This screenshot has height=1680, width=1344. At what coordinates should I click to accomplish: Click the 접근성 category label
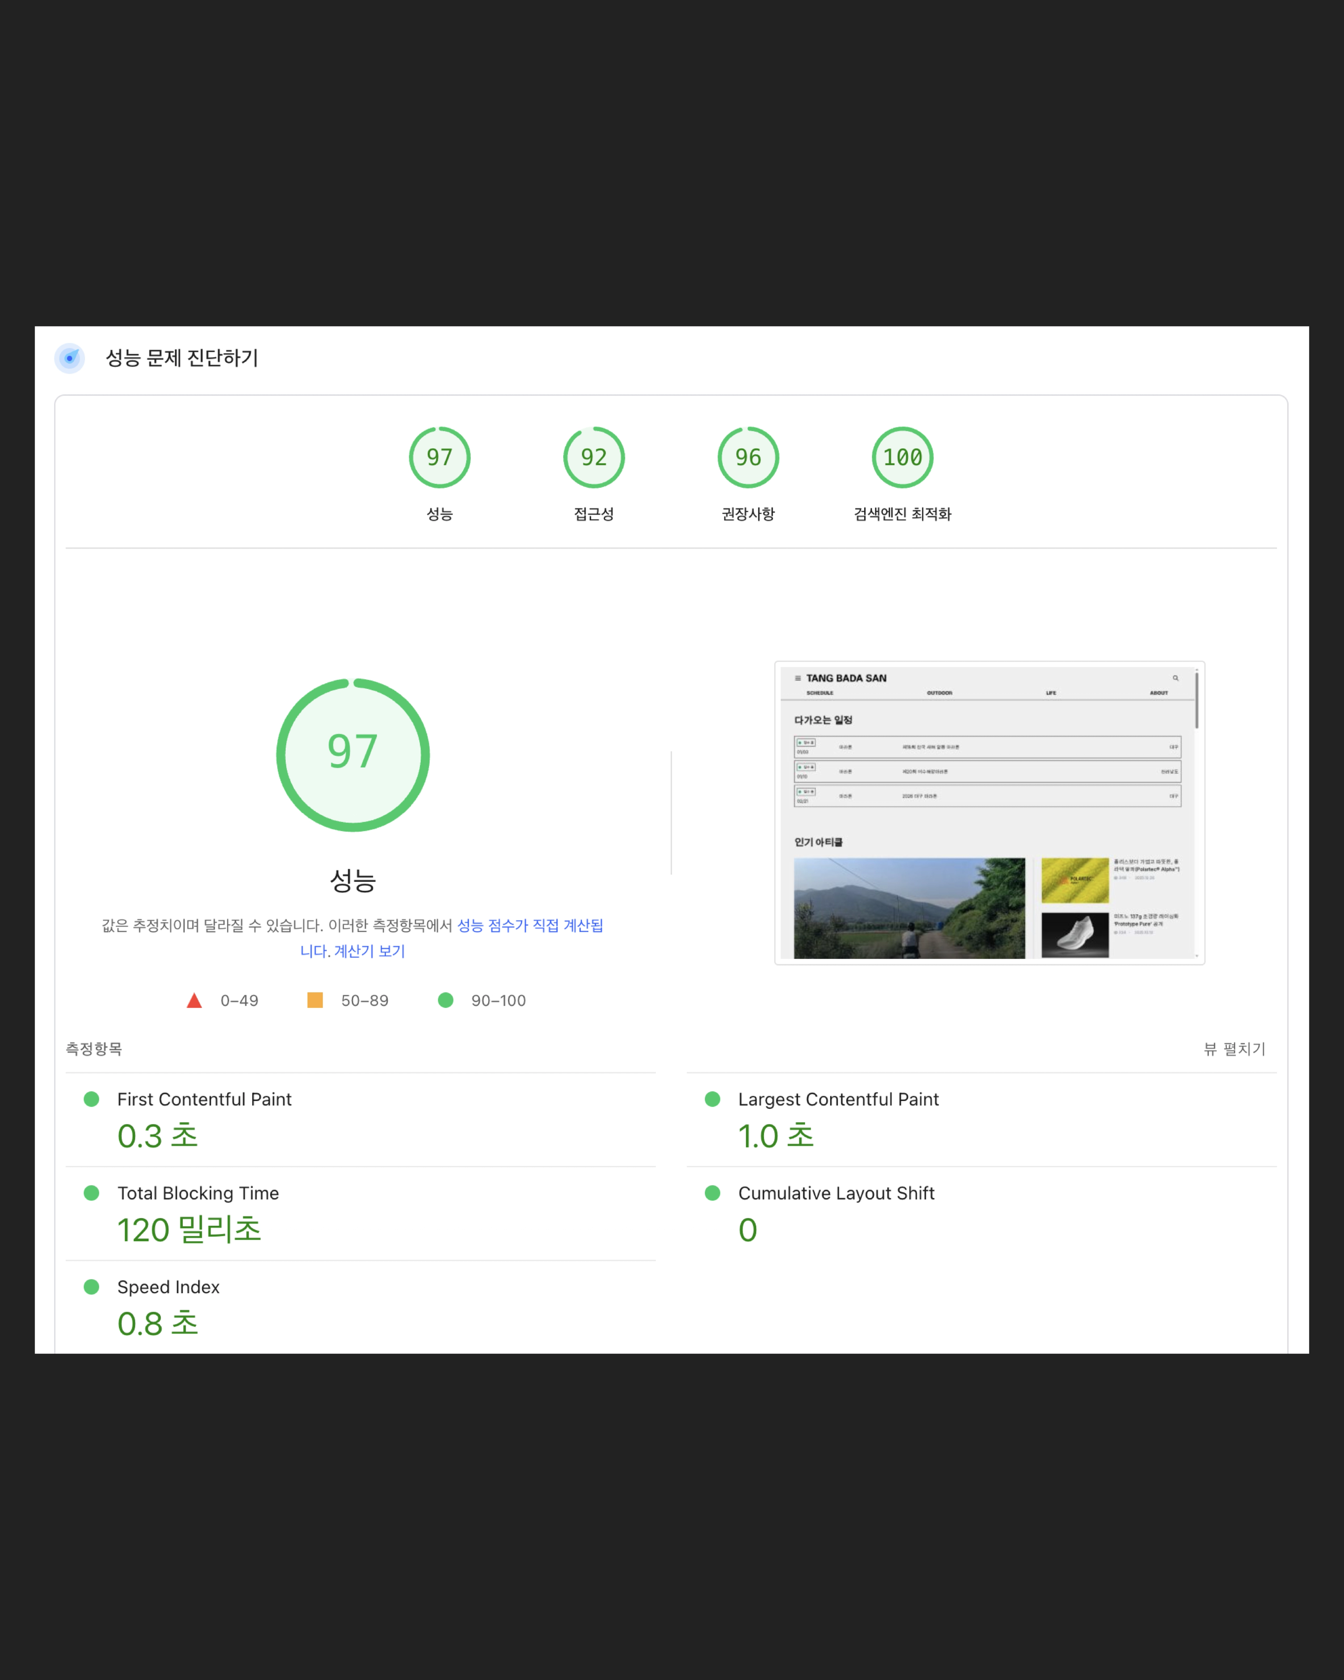coord(594,513)
